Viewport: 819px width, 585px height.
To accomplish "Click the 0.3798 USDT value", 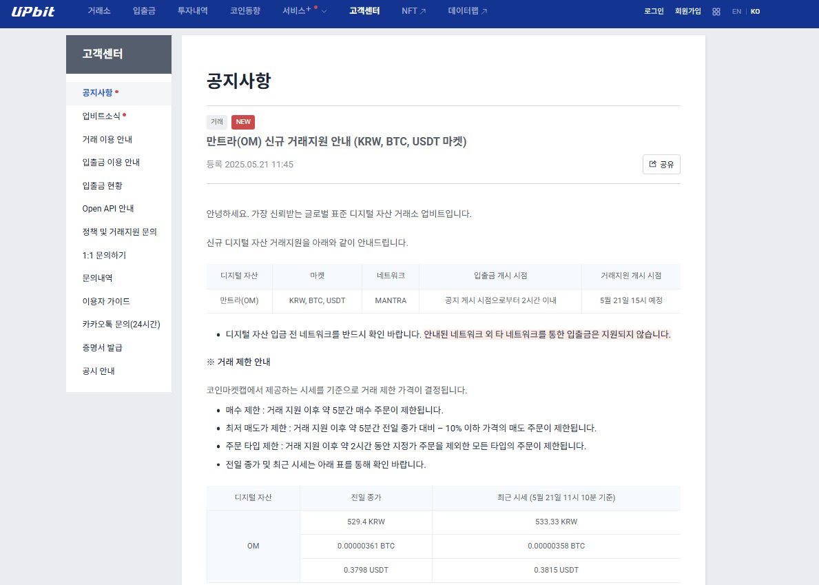I will click(x=366, y=570).
